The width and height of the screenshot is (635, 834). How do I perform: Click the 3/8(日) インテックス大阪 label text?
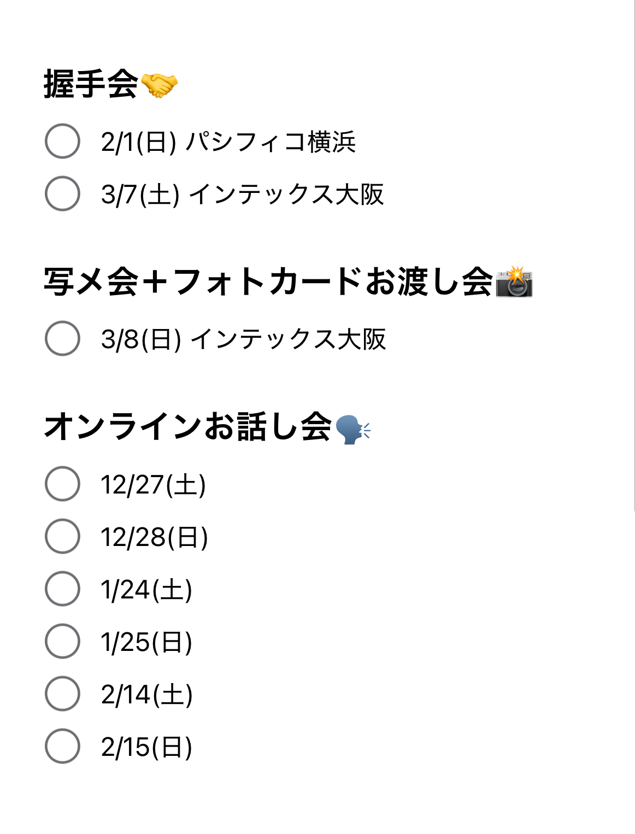(x=243, y=339)
